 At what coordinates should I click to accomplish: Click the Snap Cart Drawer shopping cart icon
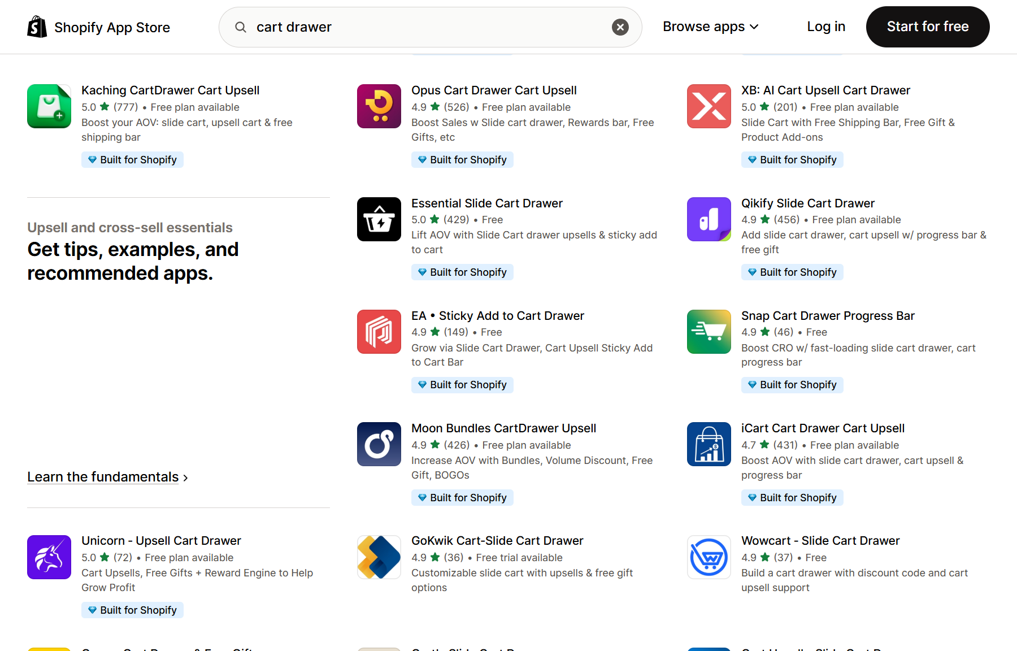[x=709, y=332]
